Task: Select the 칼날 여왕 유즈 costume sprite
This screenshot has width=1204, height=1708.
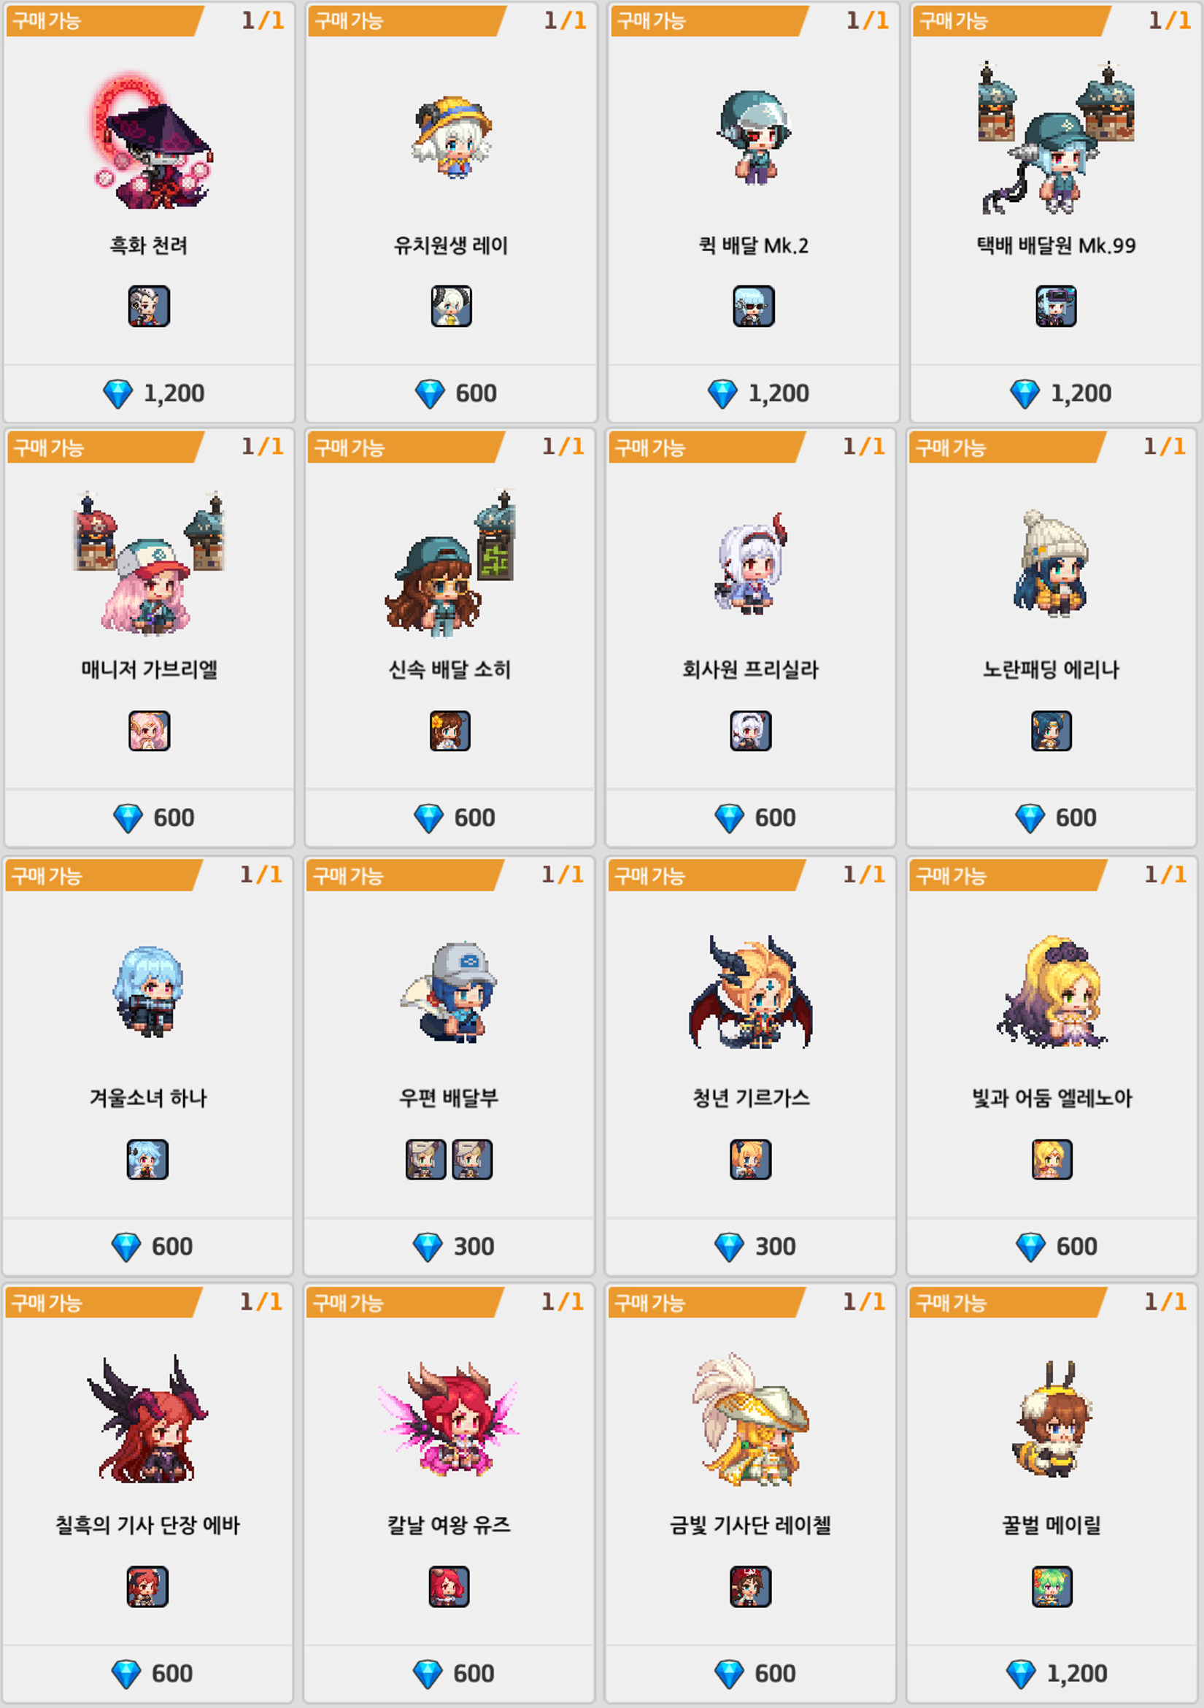Action: tap(449, 1419)
